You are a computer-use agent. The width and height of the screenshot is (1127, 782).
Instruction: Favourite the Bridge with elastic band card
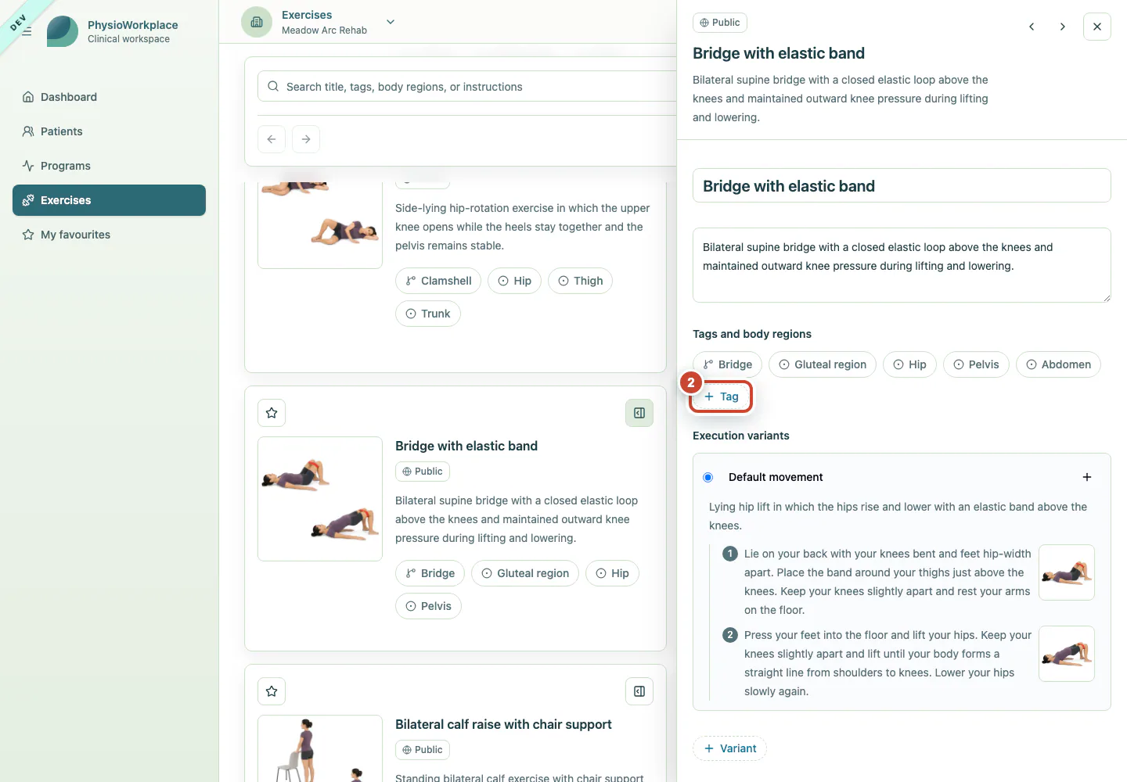point(272,413)
